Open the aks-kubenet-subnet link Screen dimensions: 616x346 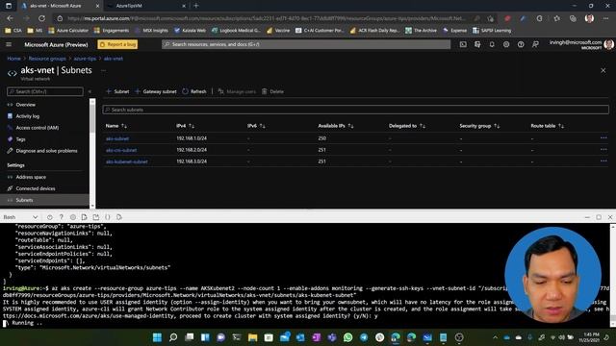click(x=126, y=161)
